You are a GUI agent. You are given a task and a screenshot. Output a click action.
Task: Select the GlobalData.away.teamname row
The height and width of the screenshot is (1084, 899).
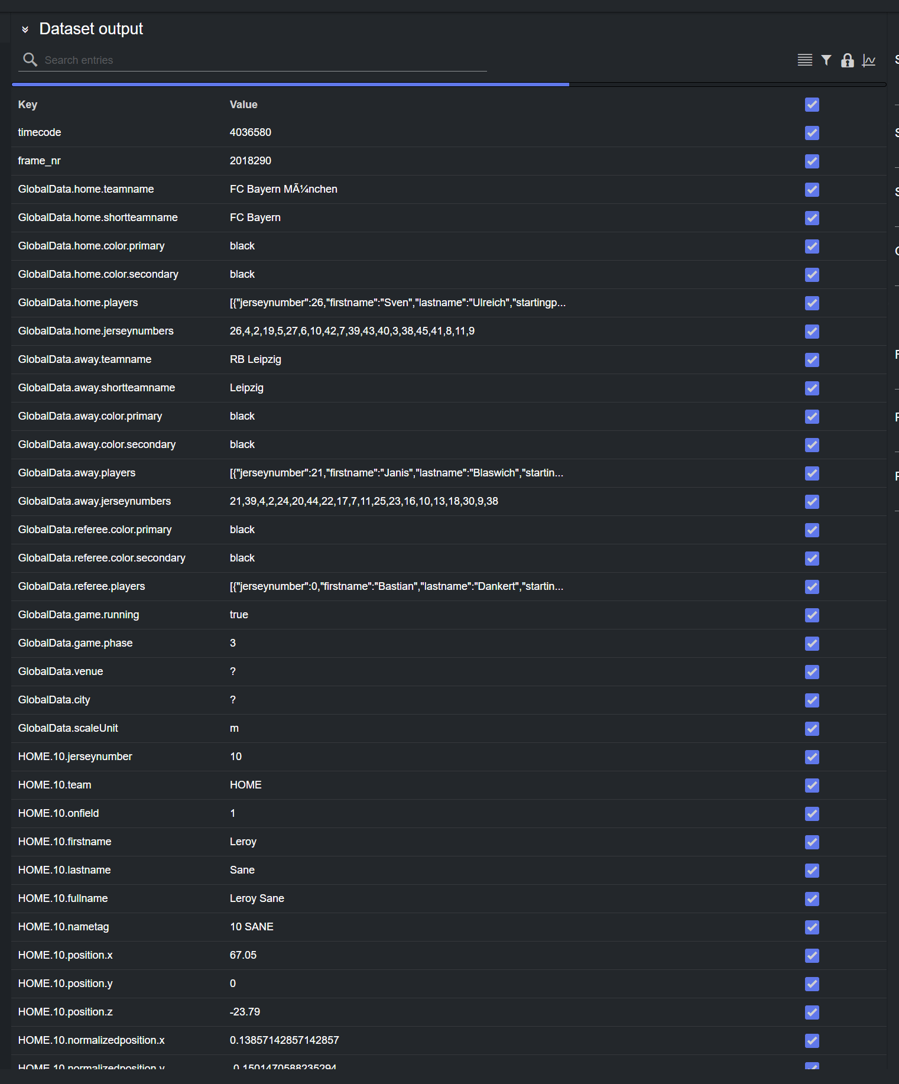pos(85,359)
